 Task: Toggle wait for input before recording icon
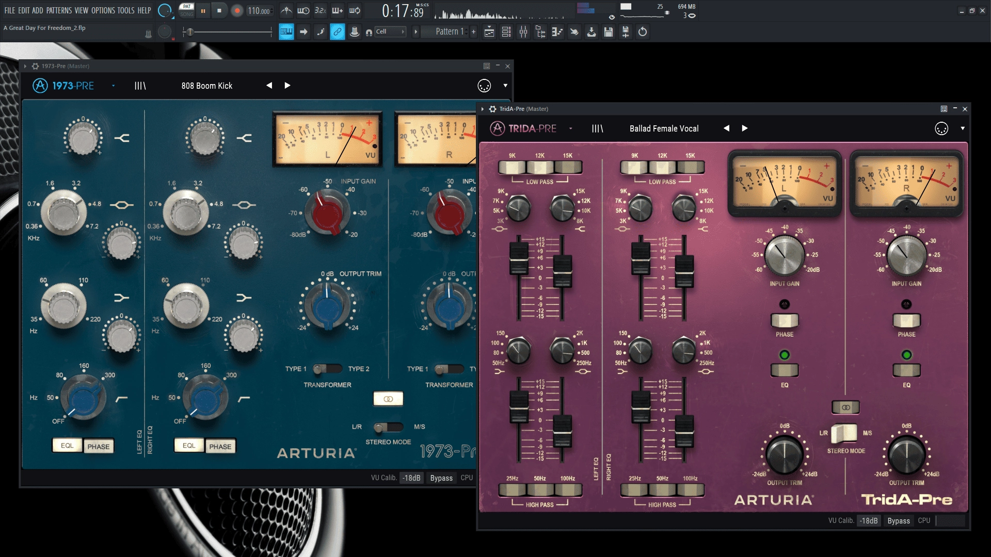[x=303, y=10]
